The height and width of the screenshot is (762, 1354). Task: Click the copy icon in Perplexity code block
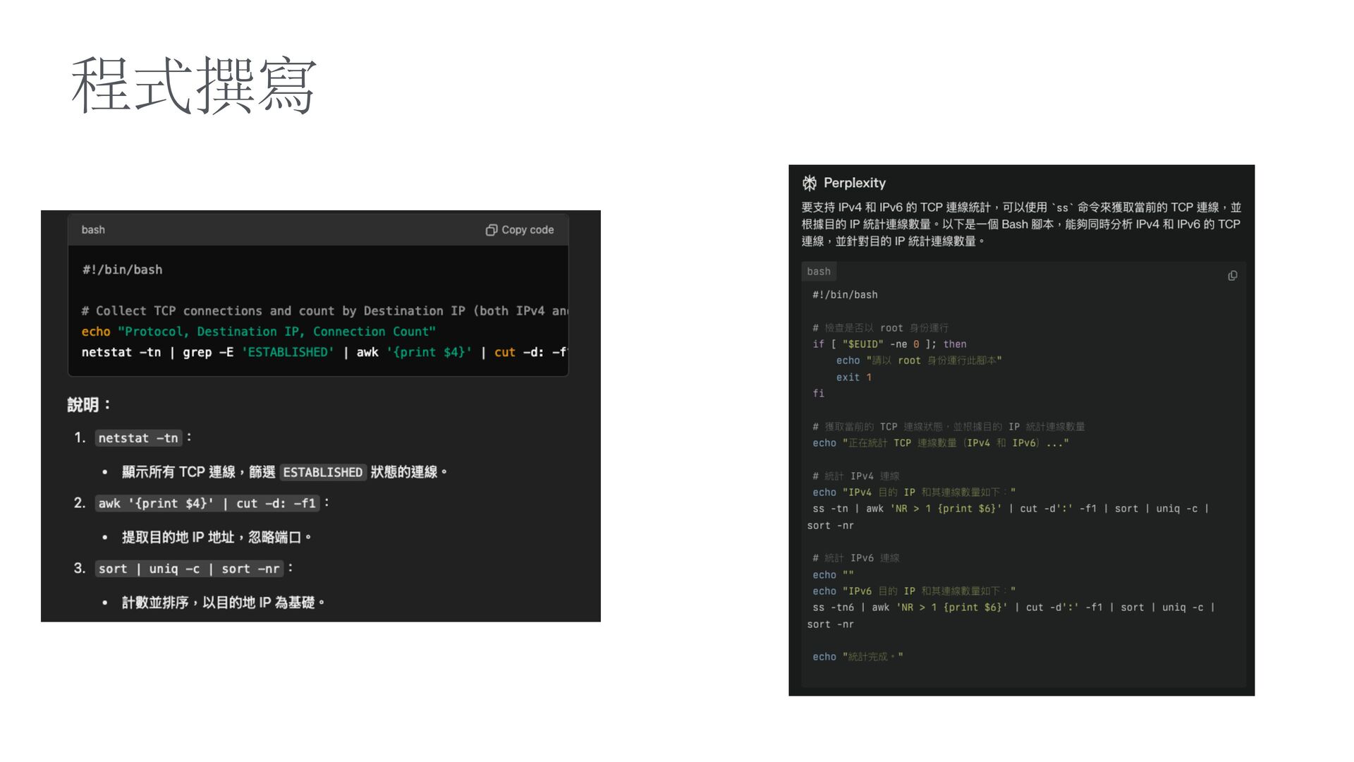(x=1232, y=276)
